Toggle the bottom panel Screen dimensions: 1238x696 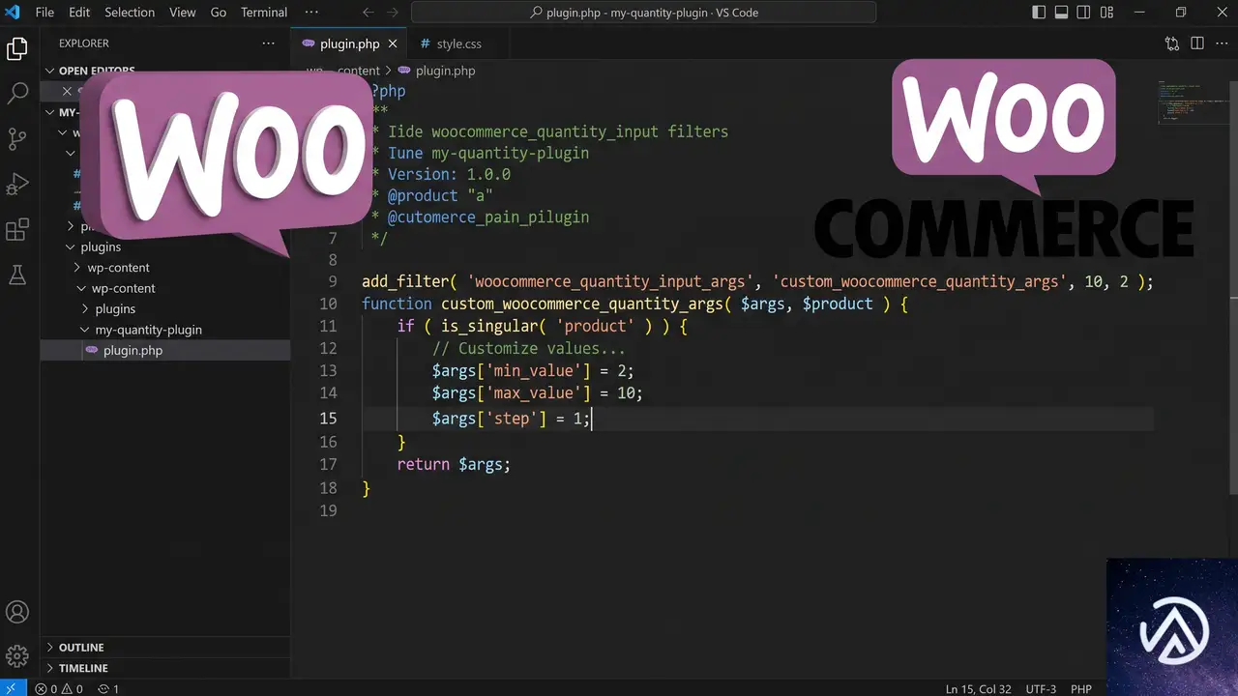click(x=1061, y=13)
